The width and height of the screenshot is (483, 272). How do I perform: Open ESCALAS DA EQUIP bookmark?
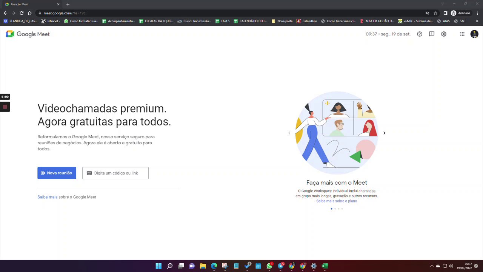click(156, 21)
